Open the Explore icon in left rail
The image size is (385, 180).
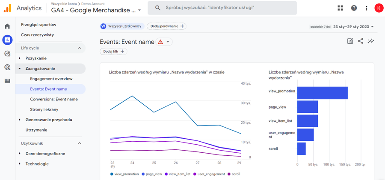point(7,54)
